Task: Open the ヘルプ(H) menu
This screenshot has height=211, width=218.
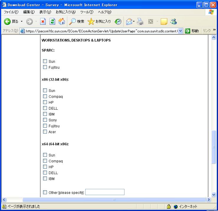Action: coord(104,12)
